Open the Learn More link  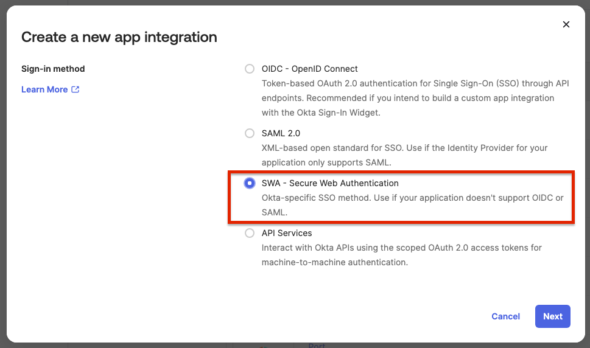(44, 89)
